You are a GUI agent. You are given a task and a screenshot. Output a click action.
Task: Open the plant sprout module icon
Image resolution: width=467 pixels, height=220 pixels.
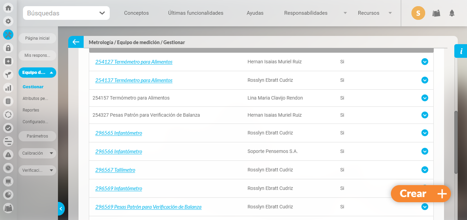[x=8, y=75]
